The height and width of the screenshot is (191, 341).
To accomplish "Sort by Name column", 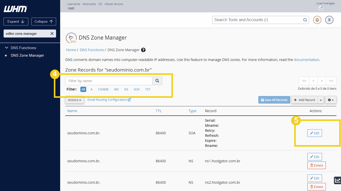I will coord(72,111).
